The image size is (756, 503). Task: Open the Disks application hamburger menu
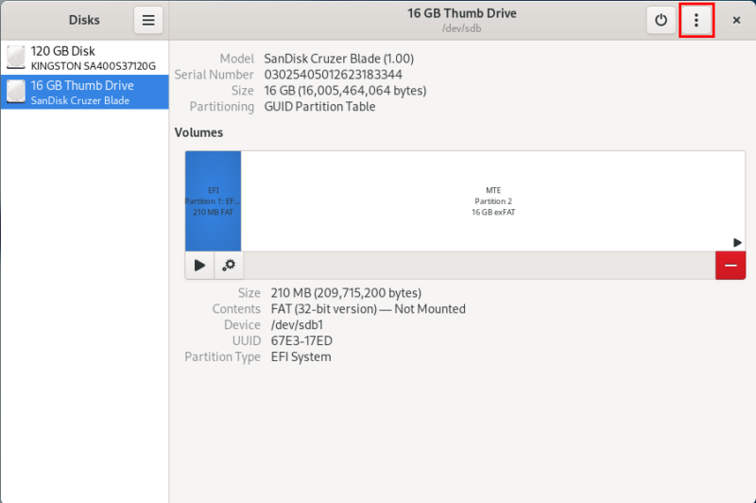[148, 20]
